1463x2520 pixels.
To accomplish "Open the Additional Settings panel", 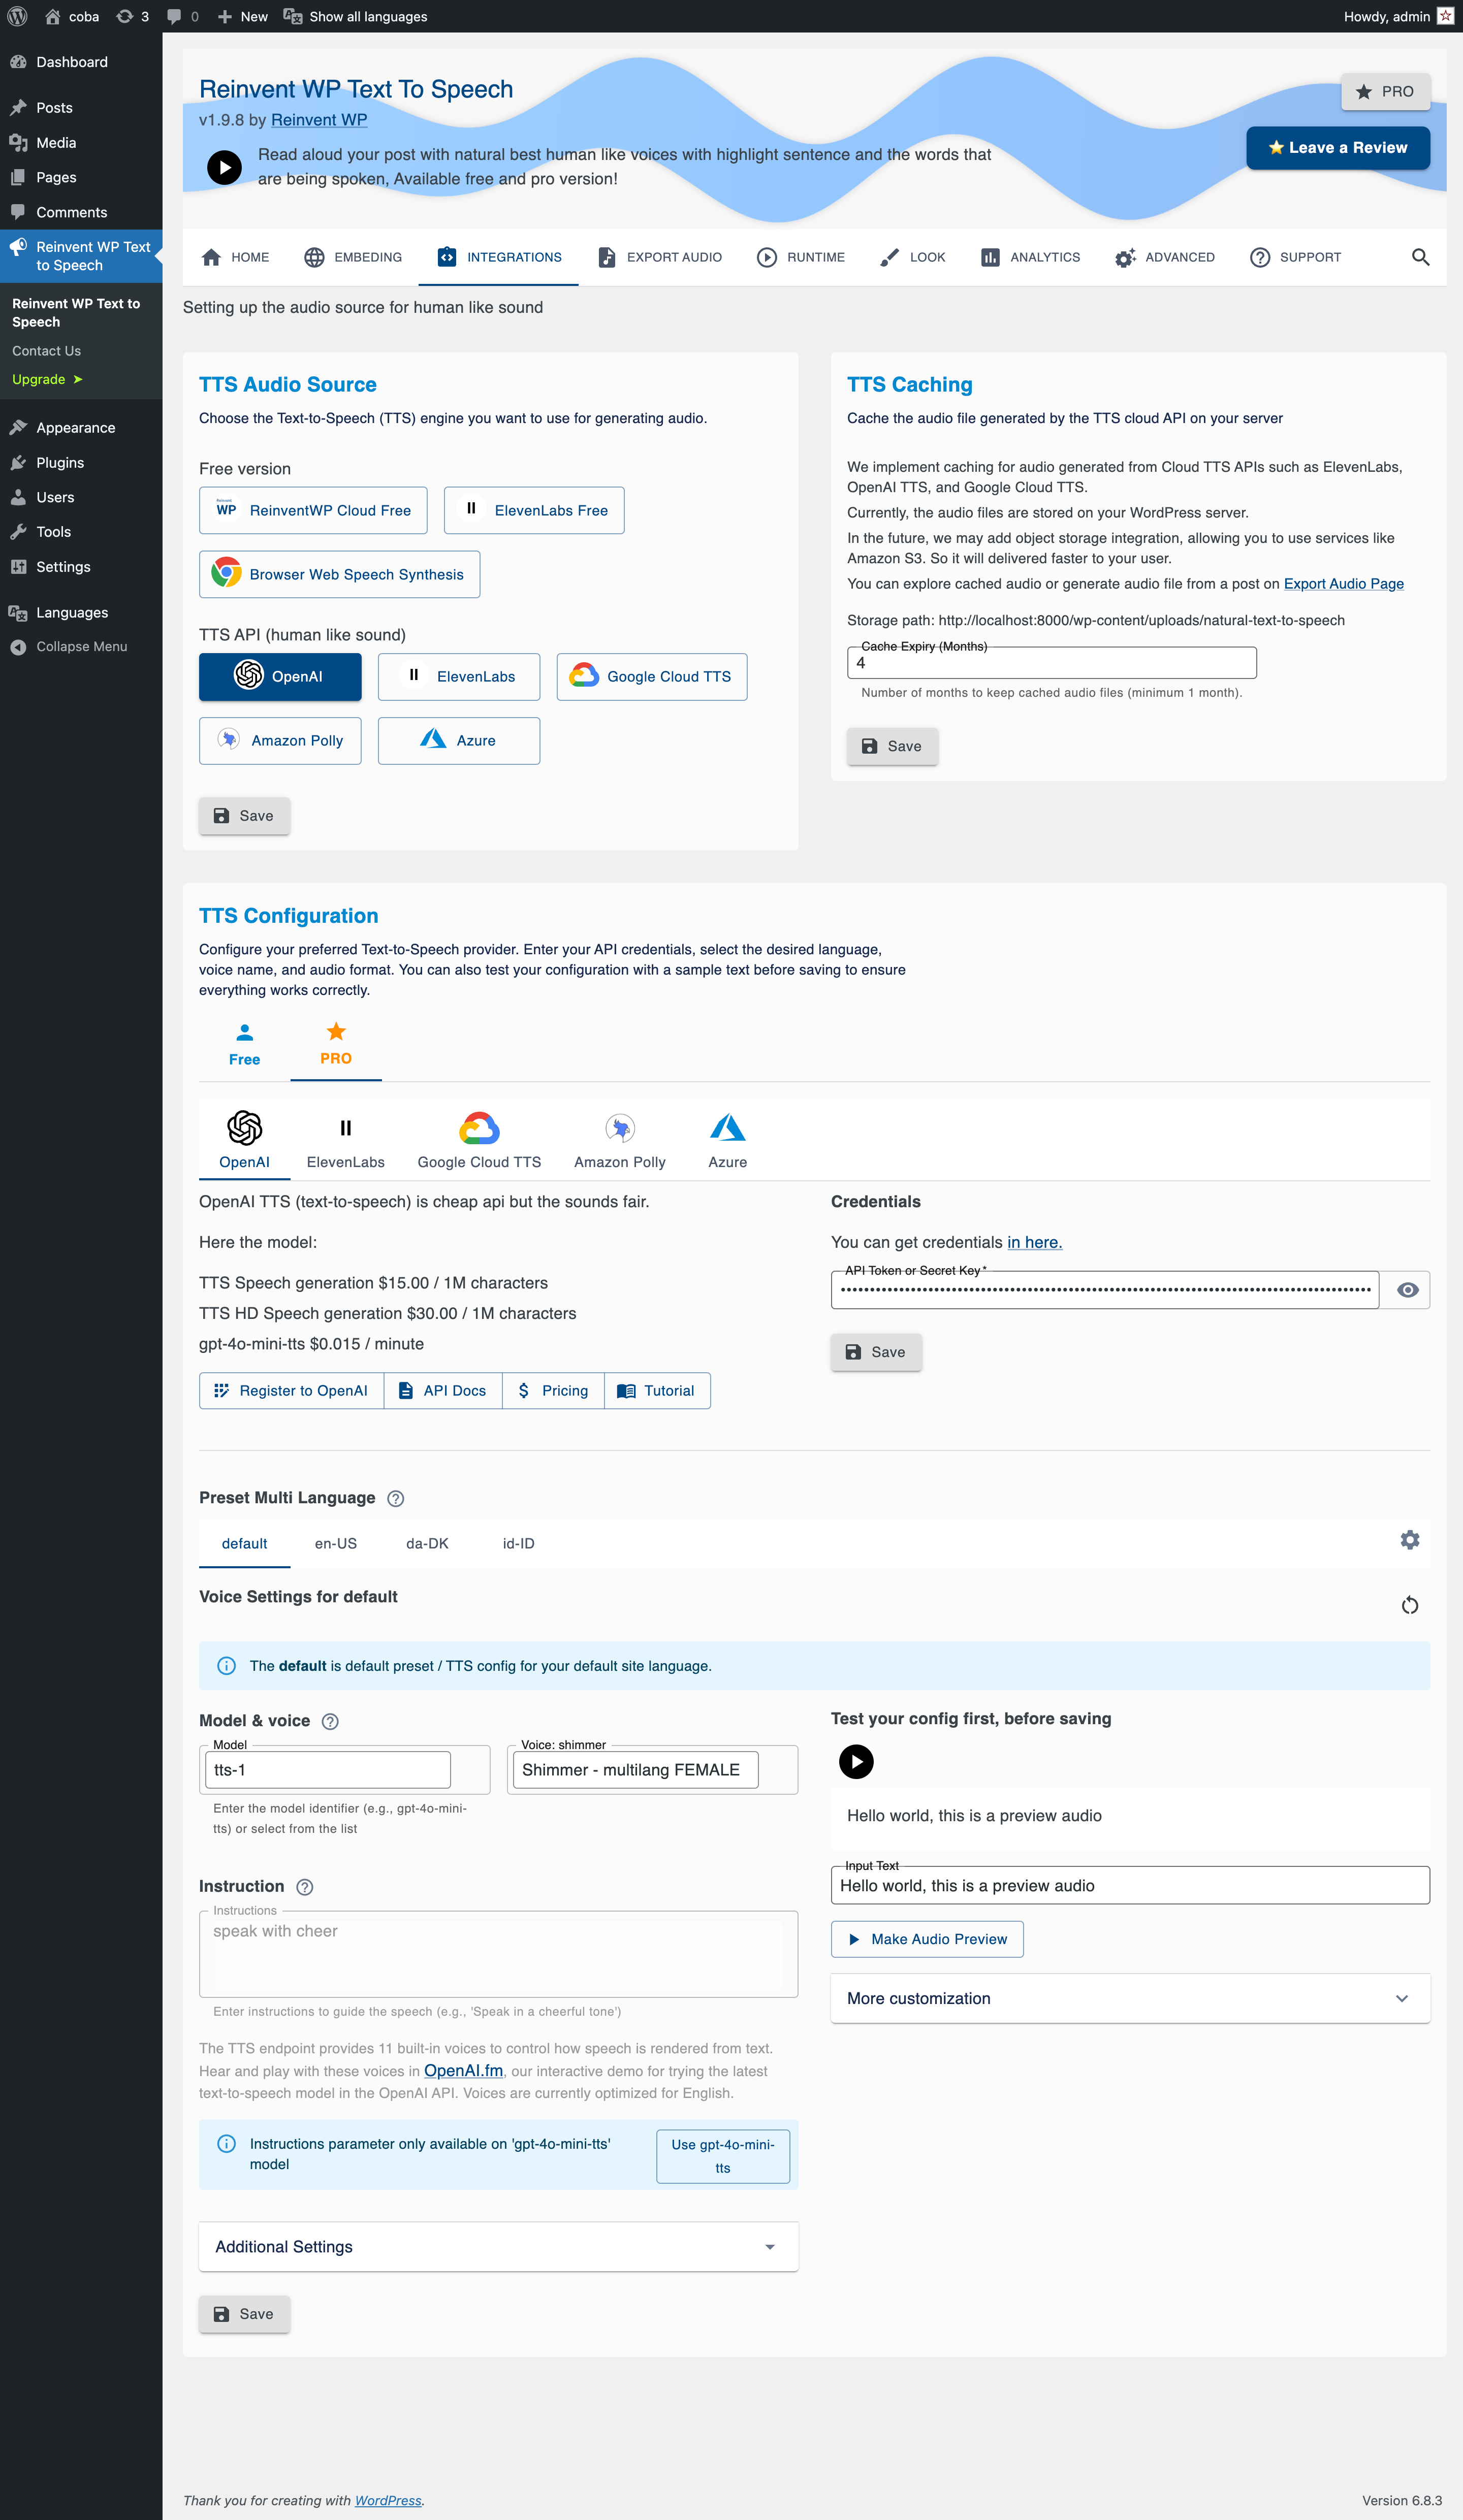I will click(498, 2246).
